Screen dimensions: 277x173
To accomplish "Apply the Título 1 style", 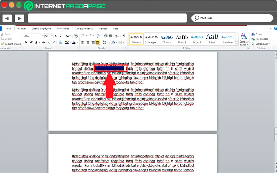I will tap(167, 39).
